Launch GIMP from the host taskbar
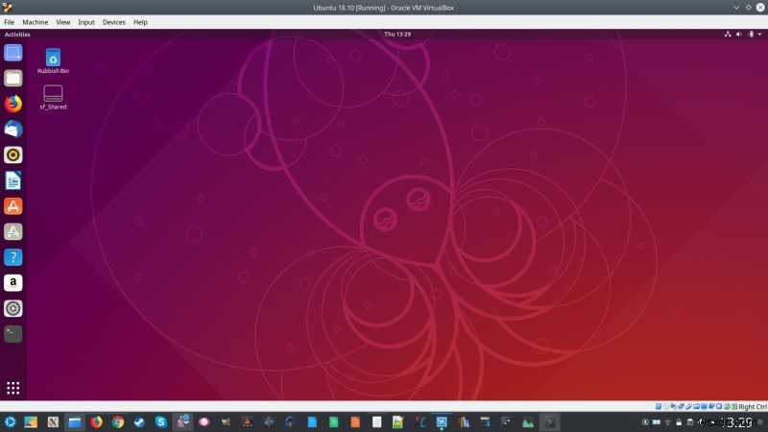 click(226, 421)
